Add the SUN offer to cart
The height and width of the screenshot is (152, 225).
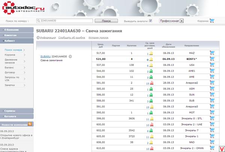point(212,95)
